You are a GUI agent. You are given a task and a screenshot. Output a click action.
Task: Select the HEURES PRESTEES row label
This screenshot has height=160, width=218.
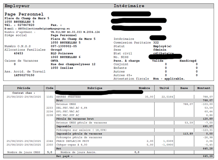[68, 97]
